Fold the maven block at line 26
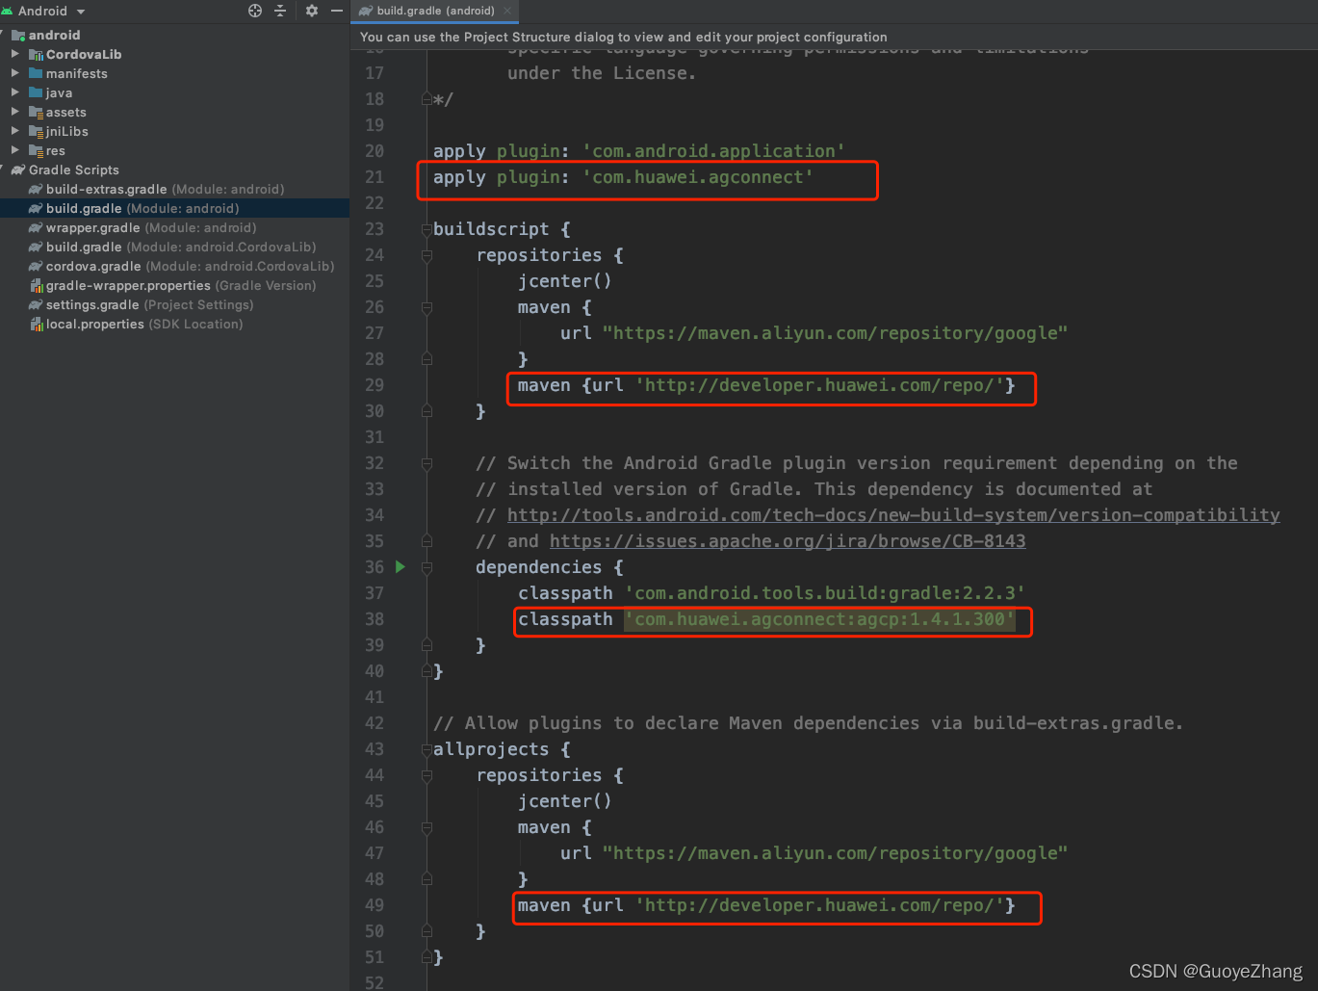Viewport: 1318px width, 991px height. [x=426, y=307]
